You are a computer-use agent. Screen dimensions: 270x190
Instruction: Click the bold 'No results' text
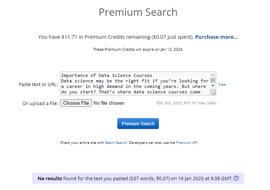(50, 179)
